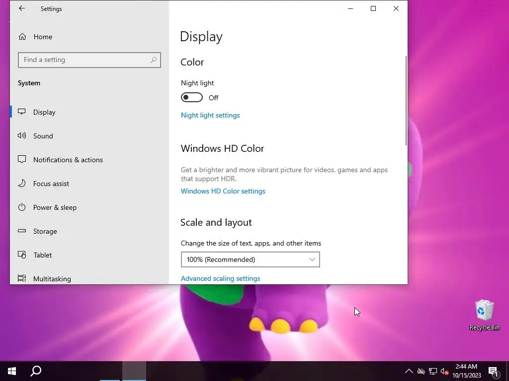Open the Action Center notifications icon

494,371
